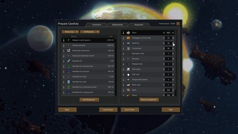
Task: Decrease Silver amount with left arrow
Action: click(x=164, y=33)
